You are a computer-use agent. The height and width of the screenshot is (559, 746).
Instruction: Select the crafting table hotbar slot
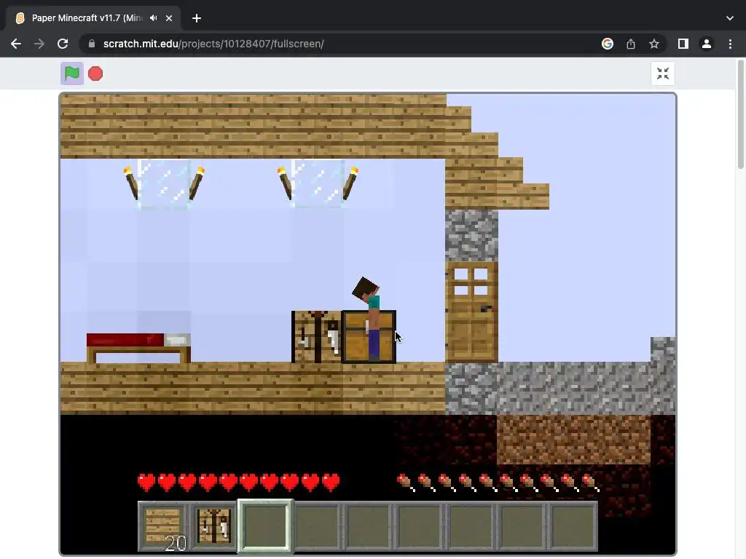[x=213, y=526]
